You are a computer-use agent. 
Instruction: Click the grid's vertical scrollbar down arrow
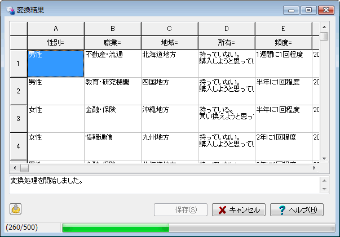pyautogui.click(x=324, y=158)
